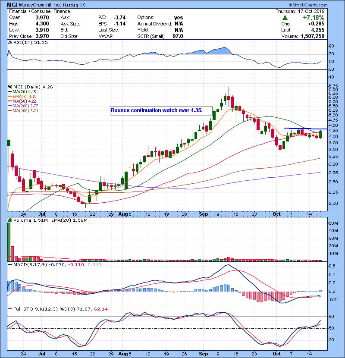Select the MA(100) 3.21 legend entry
The width and height of the screenshot is (345, 358).
(23, 111)
